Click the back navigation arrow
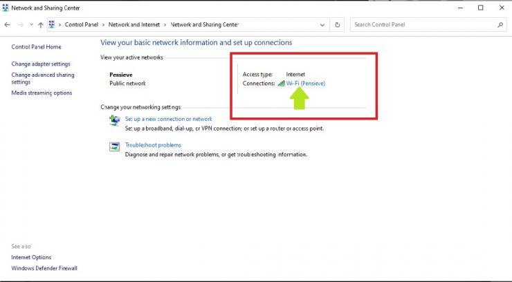Image resolution: width=512 pixels, height=282 pixels. click(x=7, y=25)
